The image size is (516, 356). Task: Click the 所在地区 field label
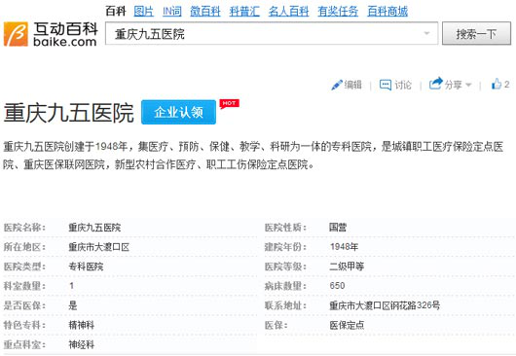[24, 247]
